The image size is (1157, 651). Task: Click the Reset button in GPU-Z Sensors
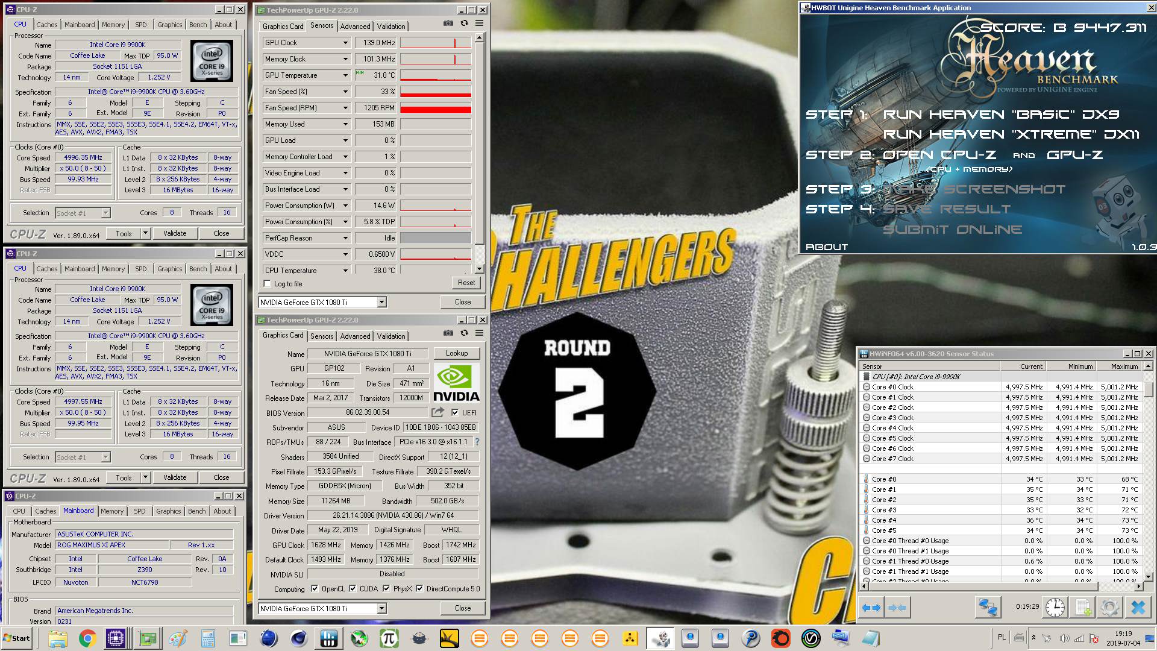(x=466, y=283)
